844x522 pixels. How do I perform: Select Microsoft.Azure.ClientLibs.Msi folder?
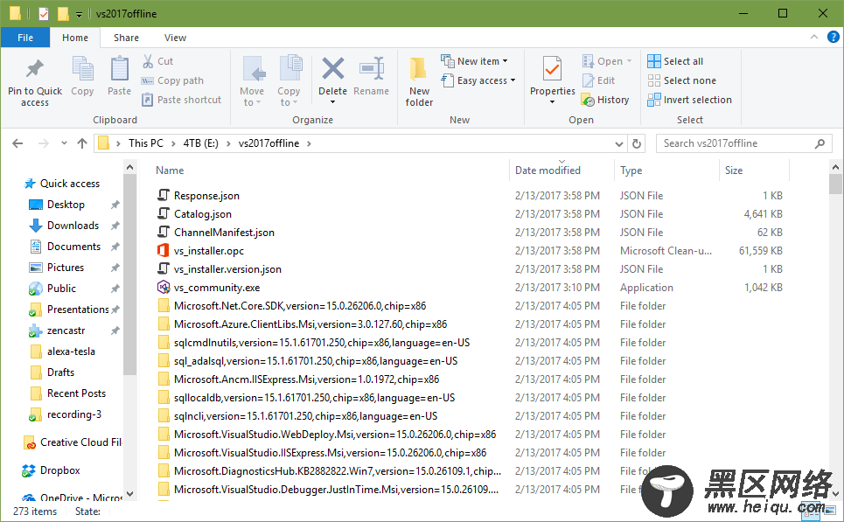click(310, 324)
